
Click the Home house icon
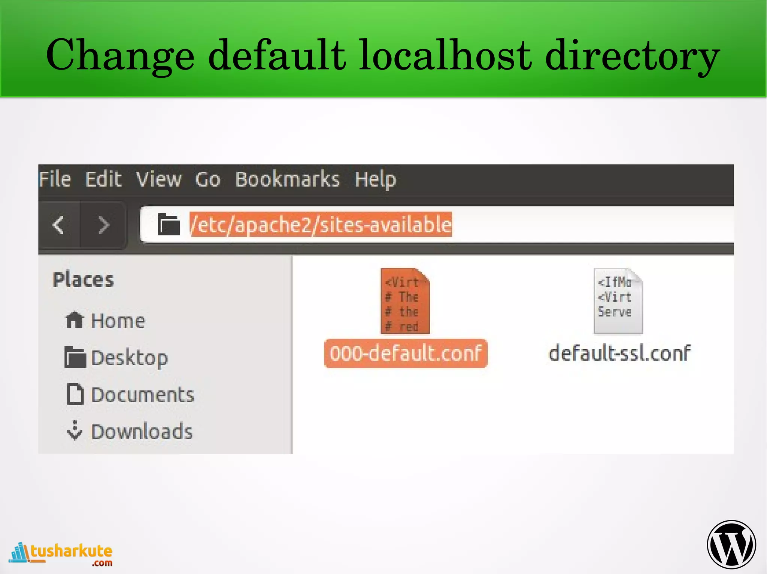pos(74,320)
